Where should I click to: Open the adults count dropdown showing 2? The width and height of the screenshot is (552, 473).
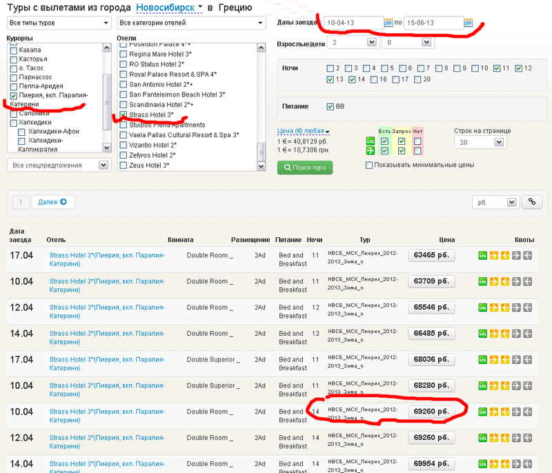pyautogui.click(x=352, y=43)
